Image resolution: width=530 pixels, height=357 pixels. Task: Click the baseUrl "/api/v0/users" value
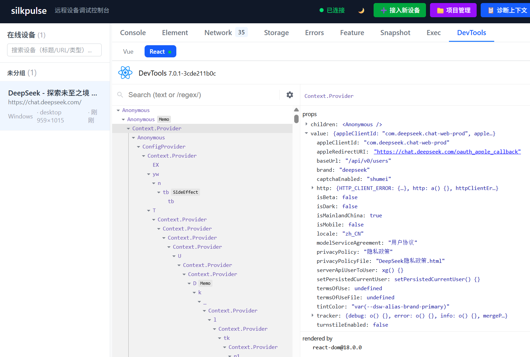click(368, 161)
